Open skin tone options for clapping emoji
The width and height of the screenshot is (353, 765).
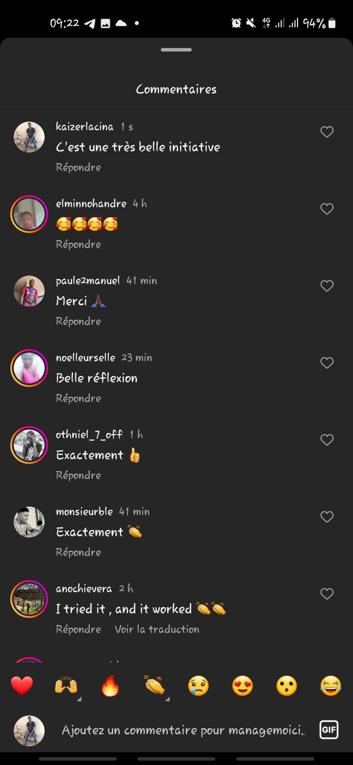[167, 698]
